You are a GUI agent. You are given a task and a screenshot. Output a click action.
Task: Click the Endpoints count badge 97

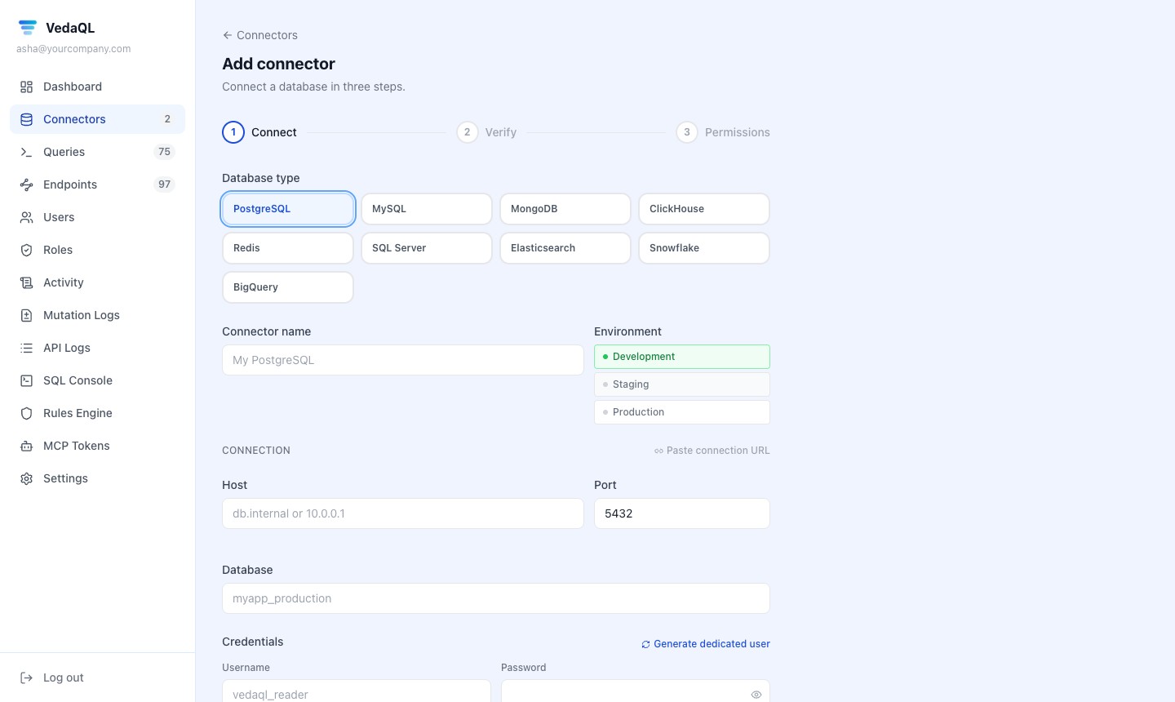(164, 184)
